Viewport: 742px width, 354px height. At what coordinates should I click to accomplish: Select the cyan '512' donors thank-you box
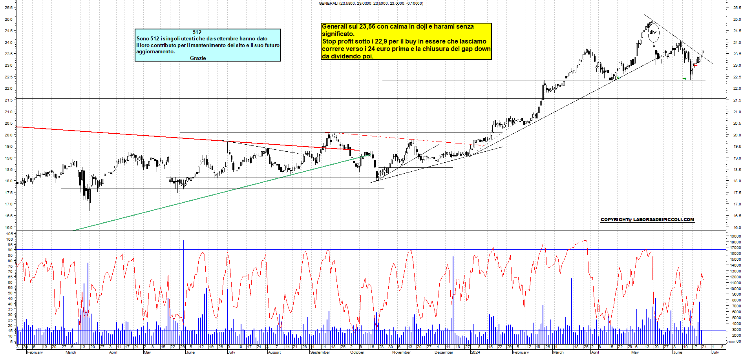[208, 45]
